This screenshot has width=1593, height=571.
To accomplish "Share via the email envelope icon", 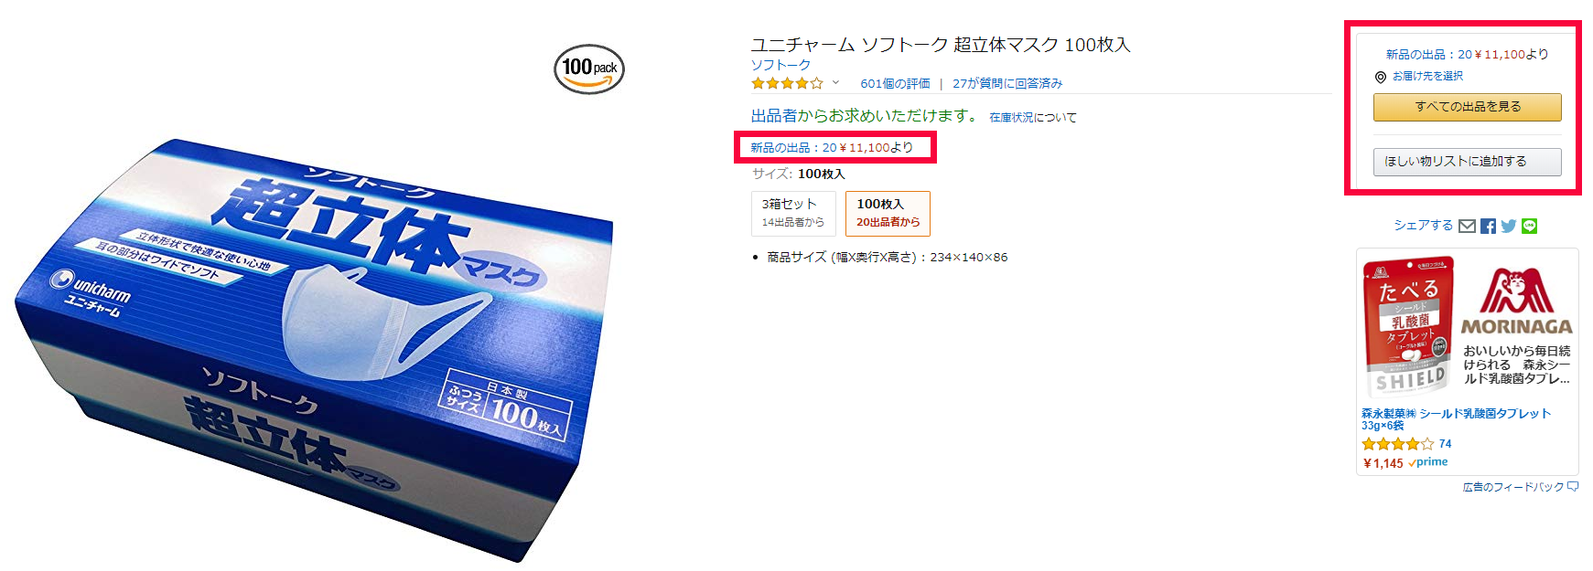I will 1467,226.
